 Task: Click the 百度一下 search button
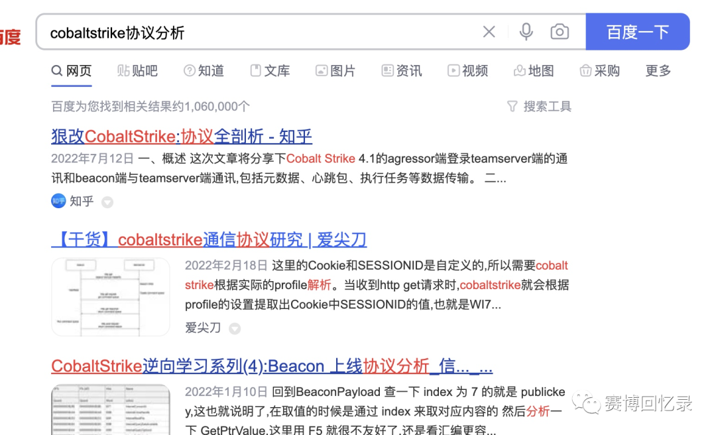[638, 32]
